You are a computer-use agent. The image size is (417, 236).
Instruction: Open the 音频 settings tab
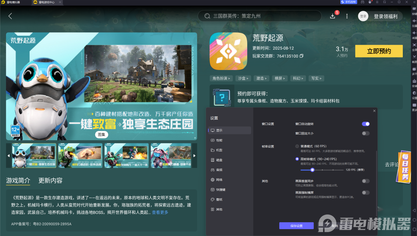[x=229, y=170]
